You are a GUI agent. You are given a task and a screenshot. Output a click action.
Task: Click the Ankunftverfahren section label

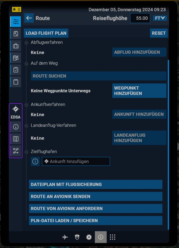tap(48, 104)
